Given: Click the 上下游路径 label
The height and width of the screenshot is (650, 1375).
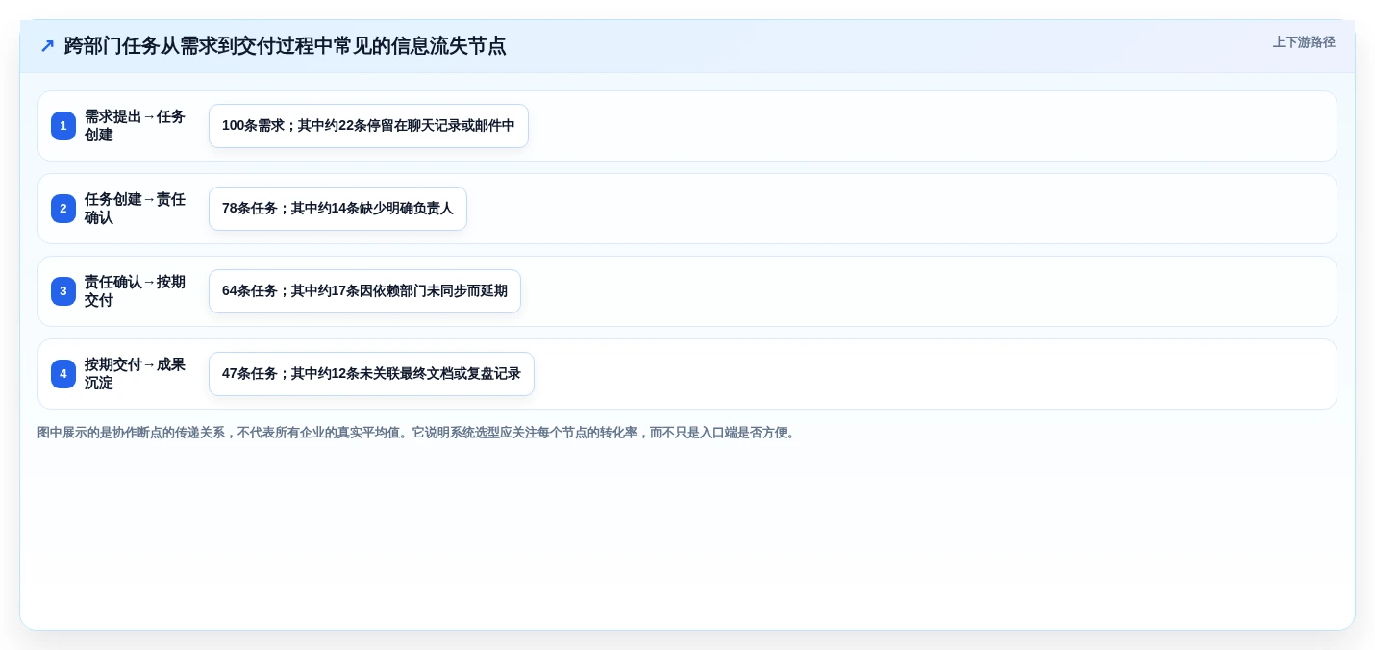Looking at the screenshot, I should (x=1304, y=42).
